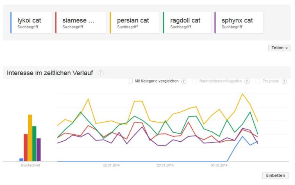Click the 29.01.2014 date label on axis
Viewport: 295px width, 185px height.
tap(165, 165)
